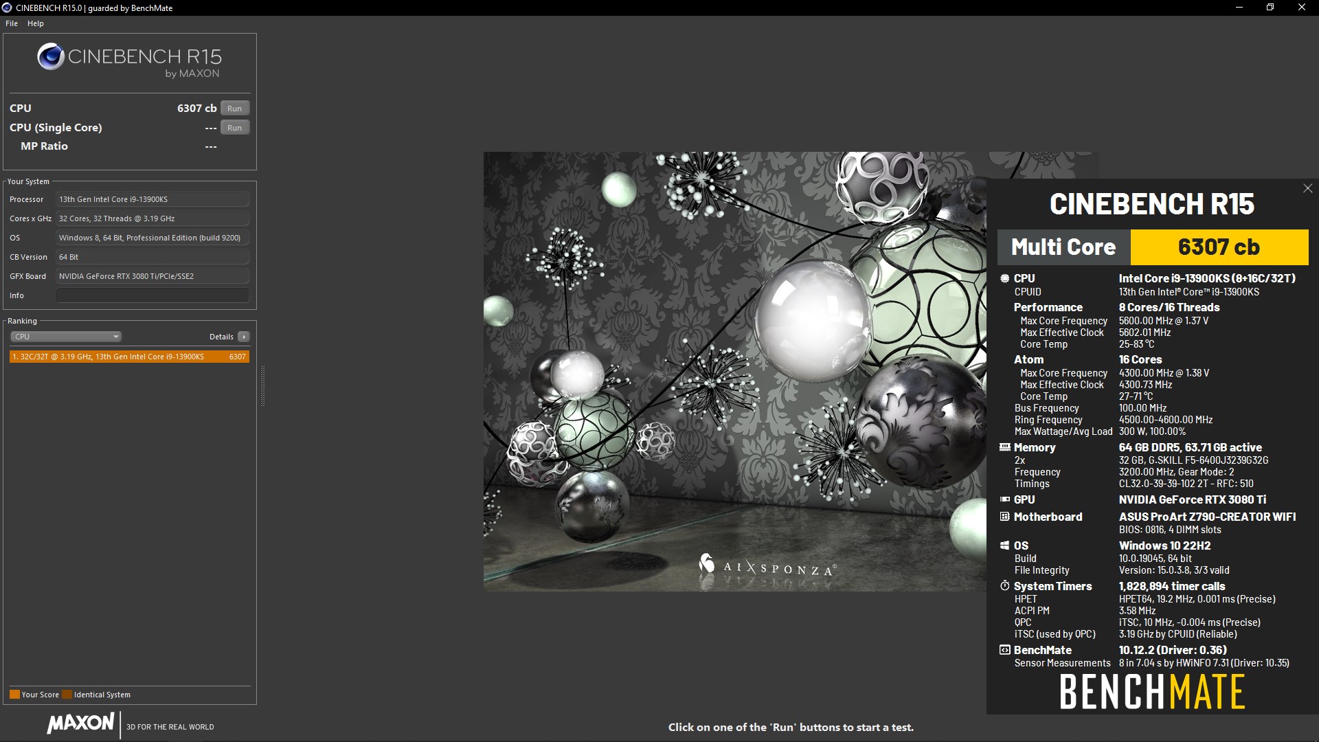Run the CPU Single Core test

tap(235, 128)
